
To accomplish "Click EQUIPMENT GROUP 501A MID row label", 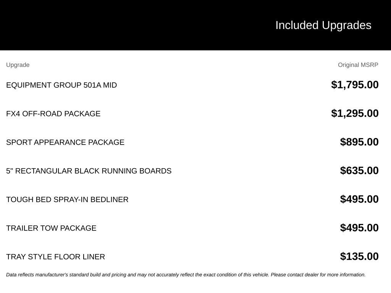I will tap(61, 85).
